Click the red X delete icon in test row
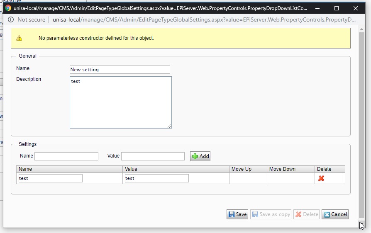Image resolution: width=371 pixels, height=233 pixels. coord(321,178)
